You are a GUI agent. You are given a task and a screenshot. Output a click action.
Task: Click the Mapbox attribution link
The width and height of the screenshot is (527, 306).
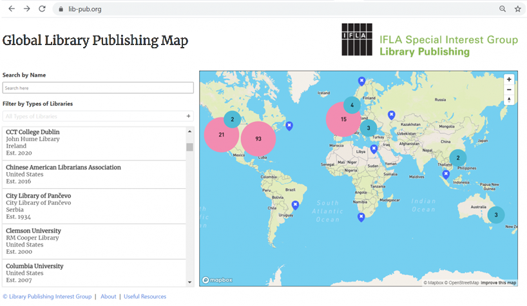point(434,283)
